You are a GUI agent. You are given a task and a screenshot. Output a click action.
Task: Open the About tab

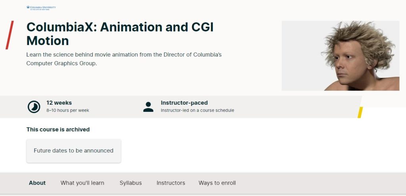click(x=37, y=183)
